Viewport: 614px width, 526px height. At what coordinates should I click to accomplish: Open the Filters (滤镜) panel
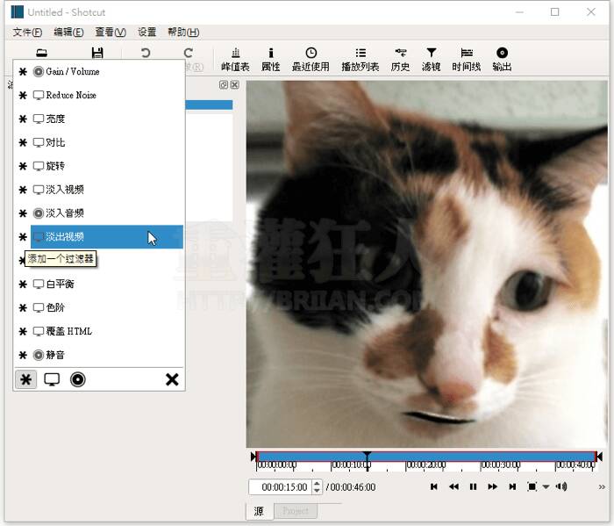coord(432,60)
